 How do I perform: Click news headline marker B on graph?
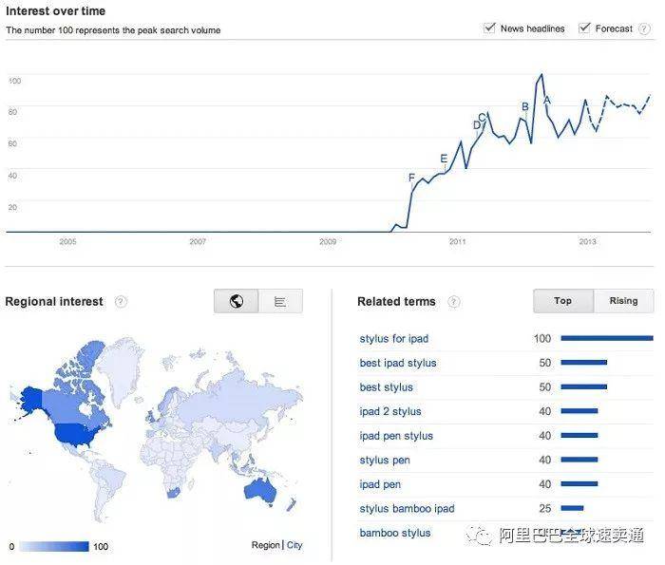pos(525,106)
